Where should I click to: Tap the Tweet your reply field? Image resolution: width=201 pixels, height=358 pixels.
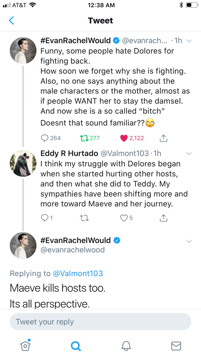[x=100, y=322]
